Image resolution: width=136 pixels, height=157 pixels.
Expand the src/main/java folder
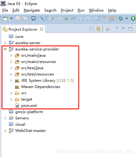[11, 55]
